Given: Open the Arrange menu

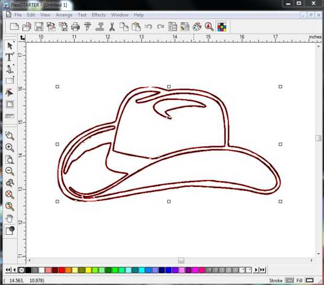Looking at the screenshot, I should tap(64, 15).
